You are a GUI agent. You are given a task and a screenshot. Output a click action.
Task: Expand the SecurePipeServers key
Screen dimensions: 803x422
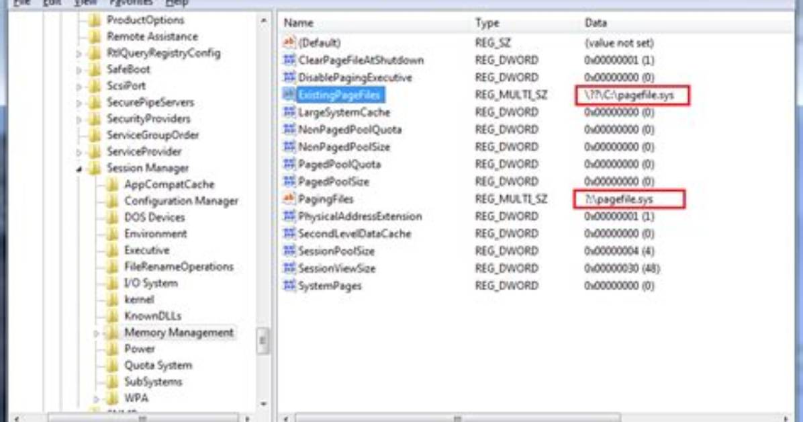tap(79, 103)
